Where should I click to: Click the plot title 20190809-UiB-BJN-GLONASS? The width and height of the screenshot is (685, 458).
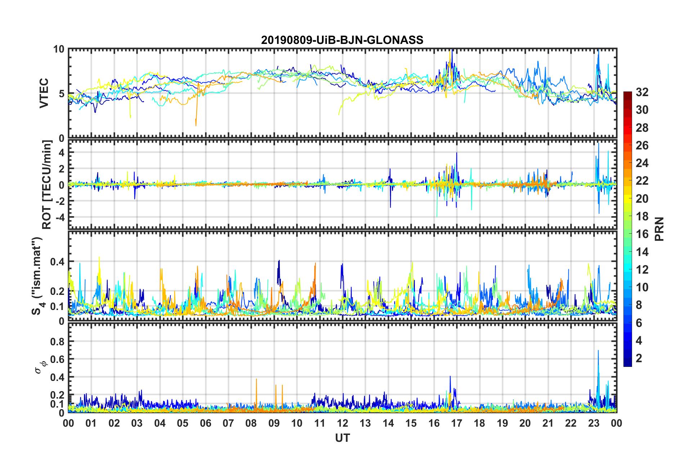coord(342,40)
